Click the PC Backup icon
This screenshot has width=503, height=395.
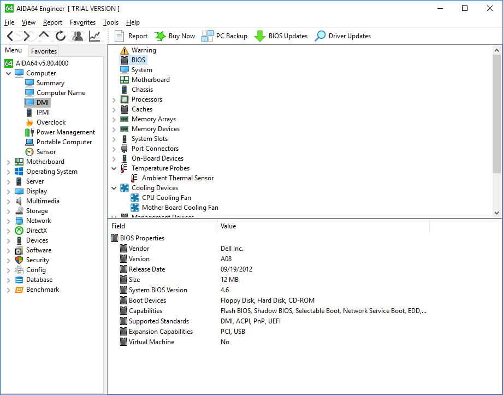pos(207,36)
